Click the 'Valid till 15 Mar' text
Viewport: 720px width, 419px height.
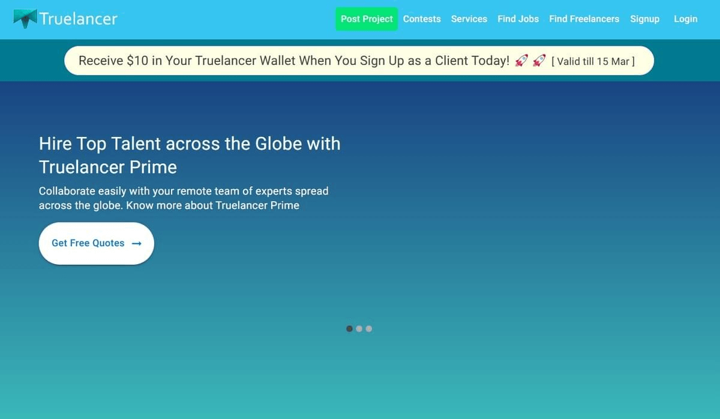593,61
